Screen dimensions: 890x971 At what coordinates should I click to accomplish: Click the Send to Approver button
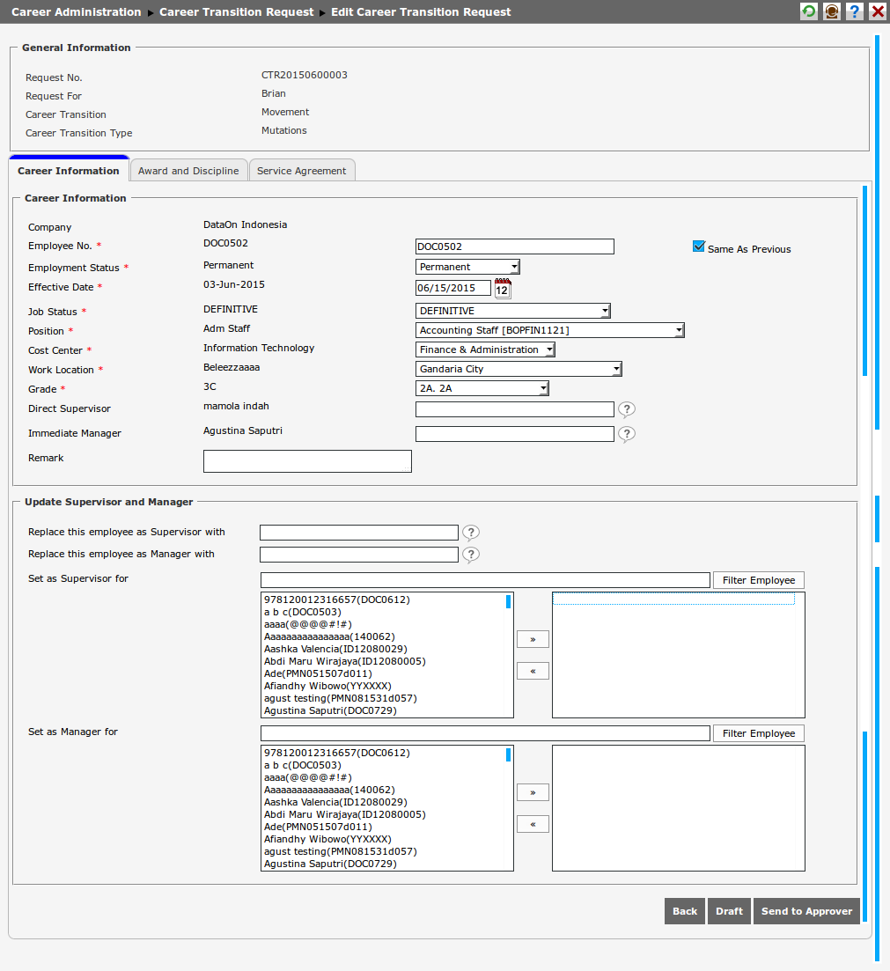806,911
